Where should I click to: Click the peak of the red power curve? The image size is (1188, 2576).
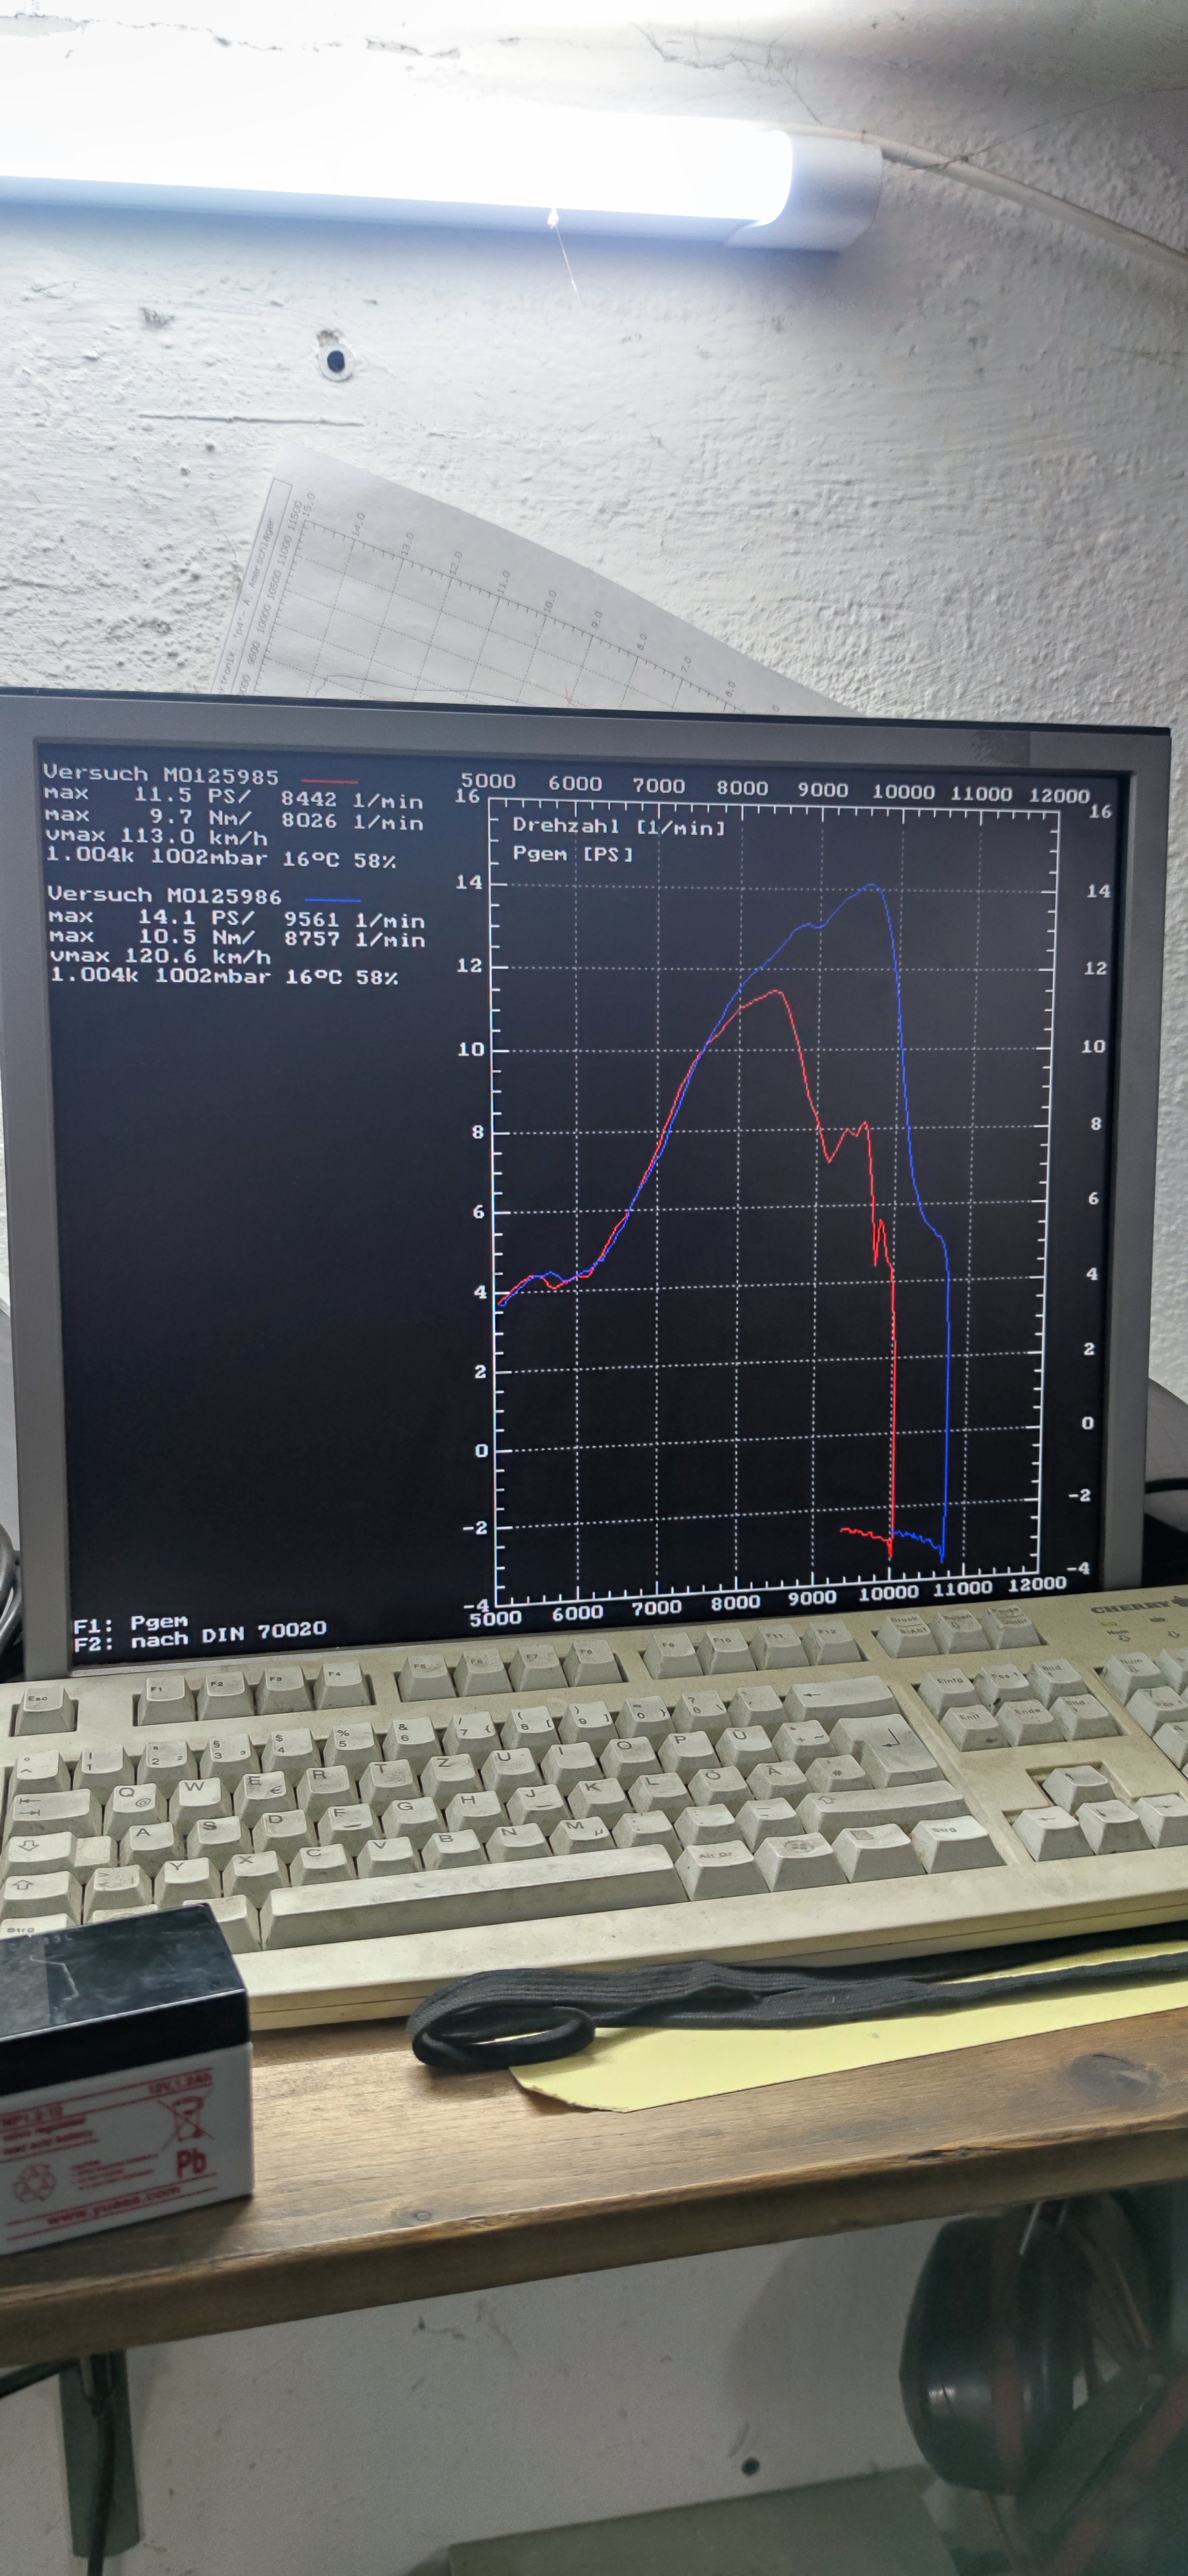pyautogui.click(x=777, y=991)
